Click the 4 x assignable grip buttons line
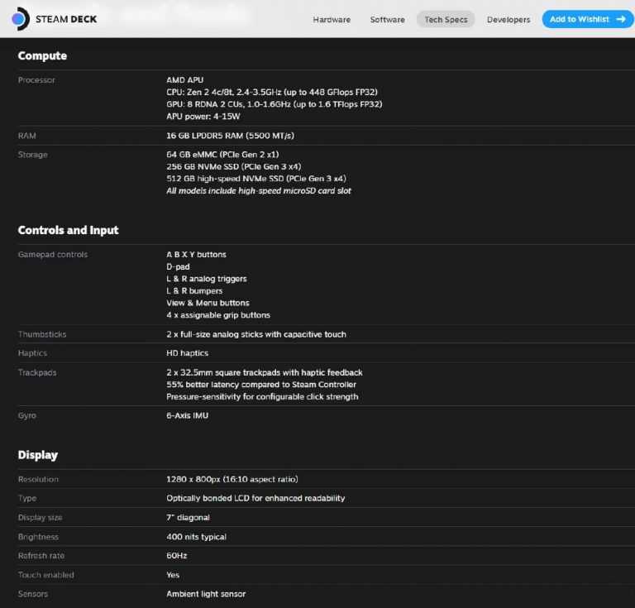The image size is (635, 608). coord(218,315)
